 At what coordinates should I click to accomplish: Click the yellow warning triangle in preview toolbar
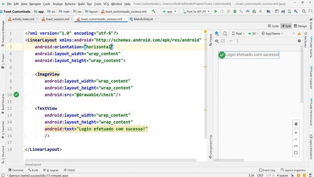[299, 33]
